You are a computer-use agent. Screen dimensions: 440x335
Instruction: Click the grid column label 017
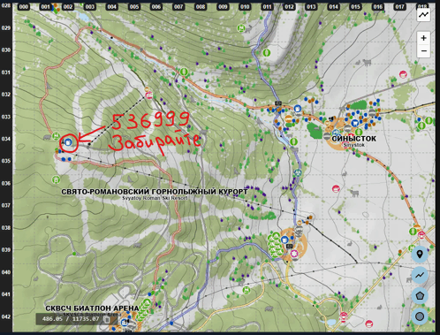click(x=399, y=7)
